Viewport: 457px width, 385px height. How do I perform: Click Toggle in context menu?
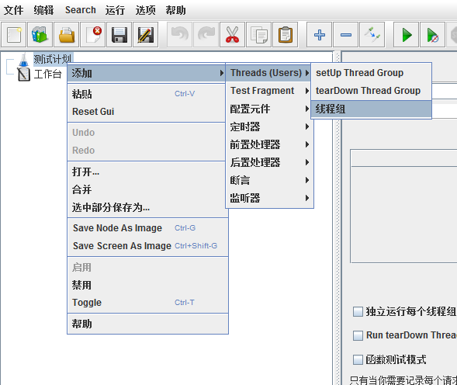[147, 303]
